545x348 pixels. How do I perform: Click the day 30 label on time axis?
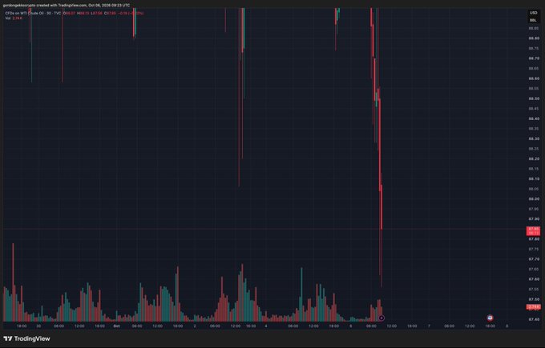click(x=38, y=326)
